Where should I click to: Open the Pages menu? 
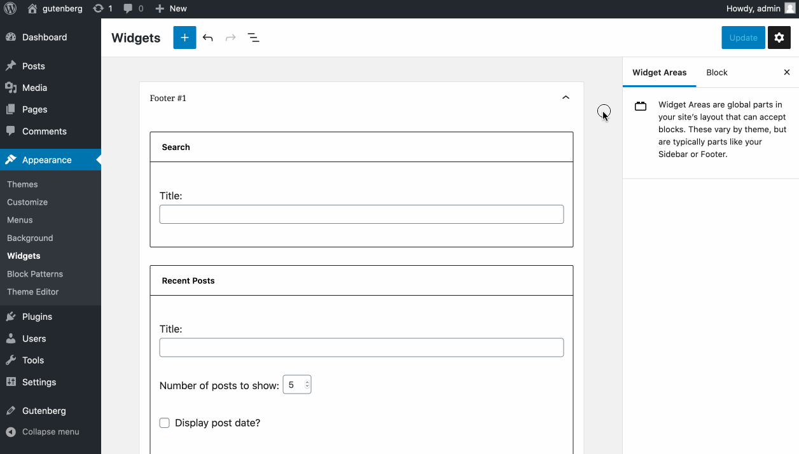[x=50, y=109]
